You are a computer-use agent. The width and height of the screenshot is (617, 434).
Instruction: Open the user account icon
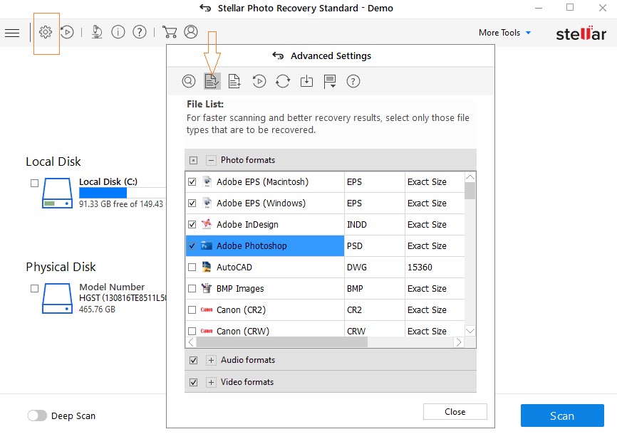(x=191, y=32)
